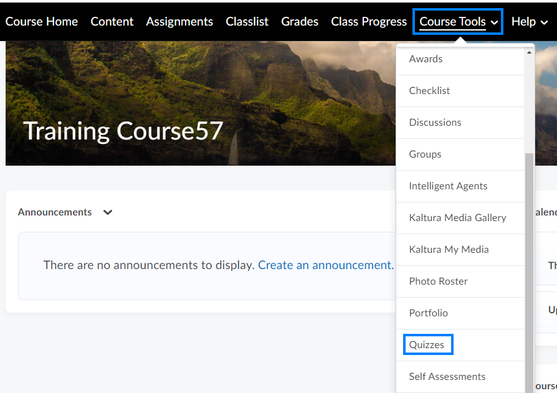The image size is (557, 393).
Task: Open Kaltura Media Gallery
Action: click(457, 218)
